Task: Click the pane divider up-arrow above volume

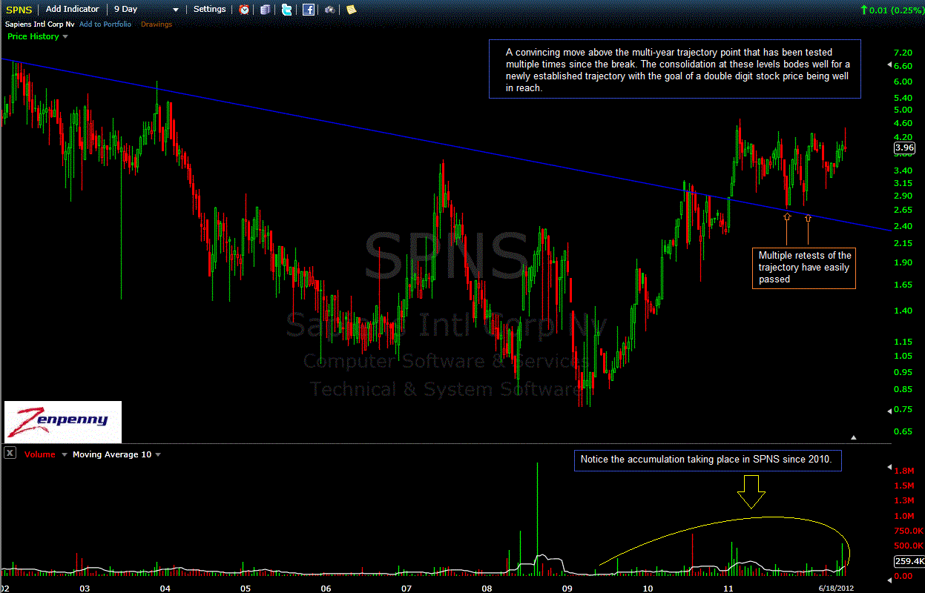Action: (x=854, y=437)
